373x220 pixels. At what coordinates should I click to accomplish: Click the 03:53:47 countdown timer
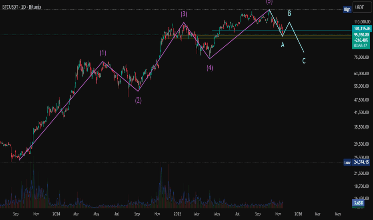point(361,46)
